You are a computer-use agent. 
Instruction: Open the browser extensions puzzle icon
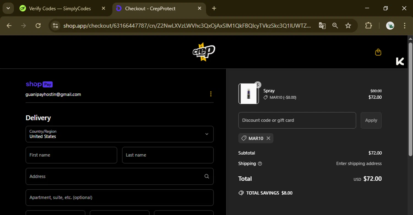368,26
